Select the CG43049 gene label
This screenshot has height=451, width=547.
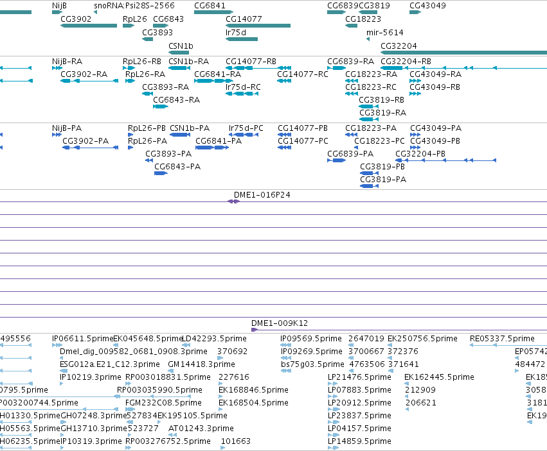point(427,6)
